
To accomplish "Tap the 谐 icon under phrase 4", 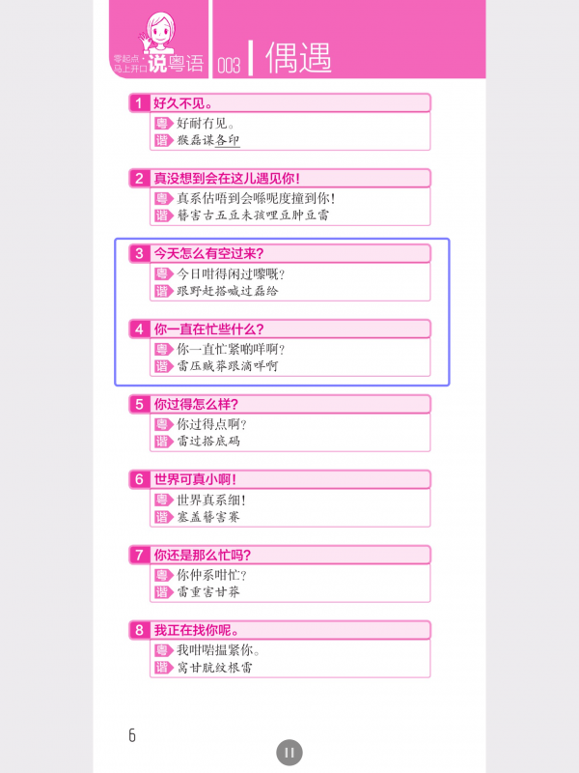I will point(162,366).
